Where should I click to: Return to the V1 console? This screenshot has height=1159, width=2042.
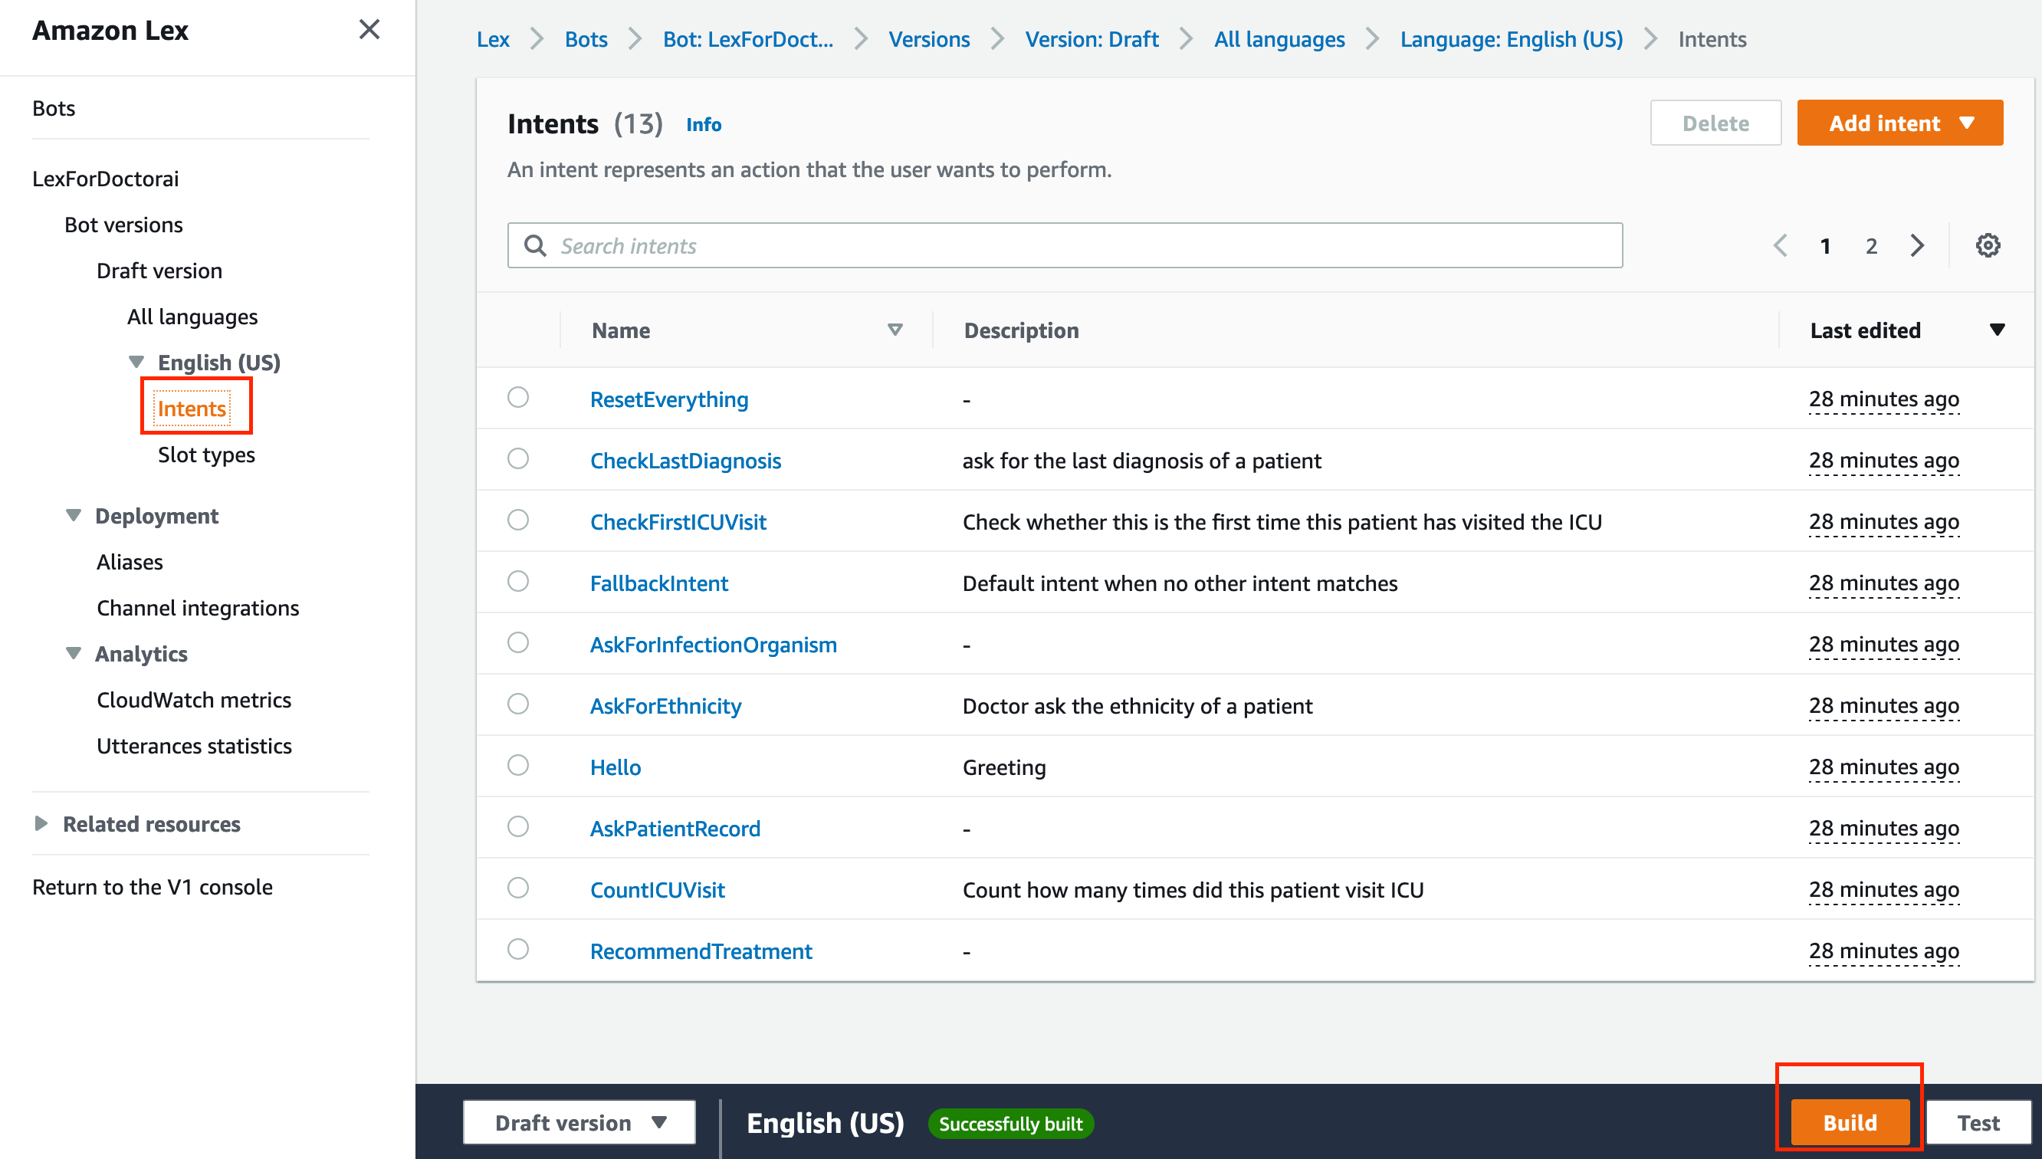point(152,887)
